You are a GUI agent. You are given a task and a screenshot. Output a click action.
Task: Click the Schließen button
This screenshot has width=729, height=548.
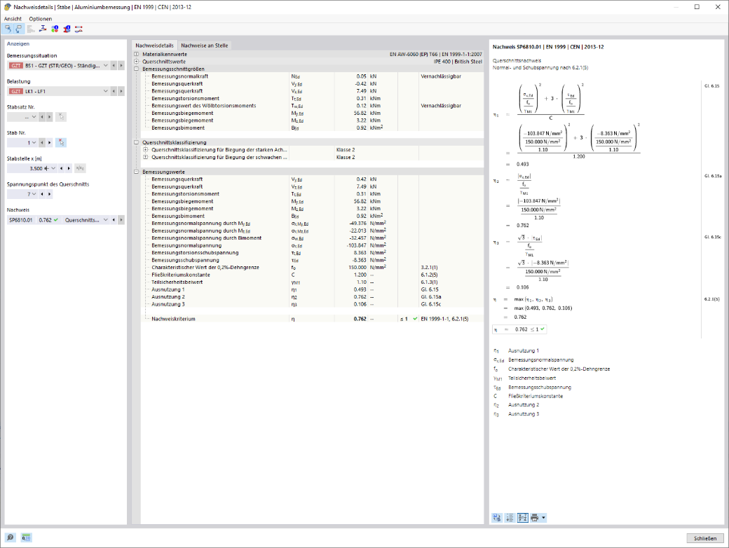(705, 538)
